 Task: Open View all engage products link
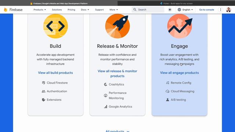click(180, 73)
